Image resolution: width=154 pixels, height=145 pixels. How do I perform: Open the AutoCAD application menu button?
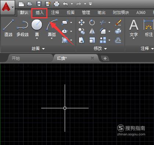pos(8,7)
